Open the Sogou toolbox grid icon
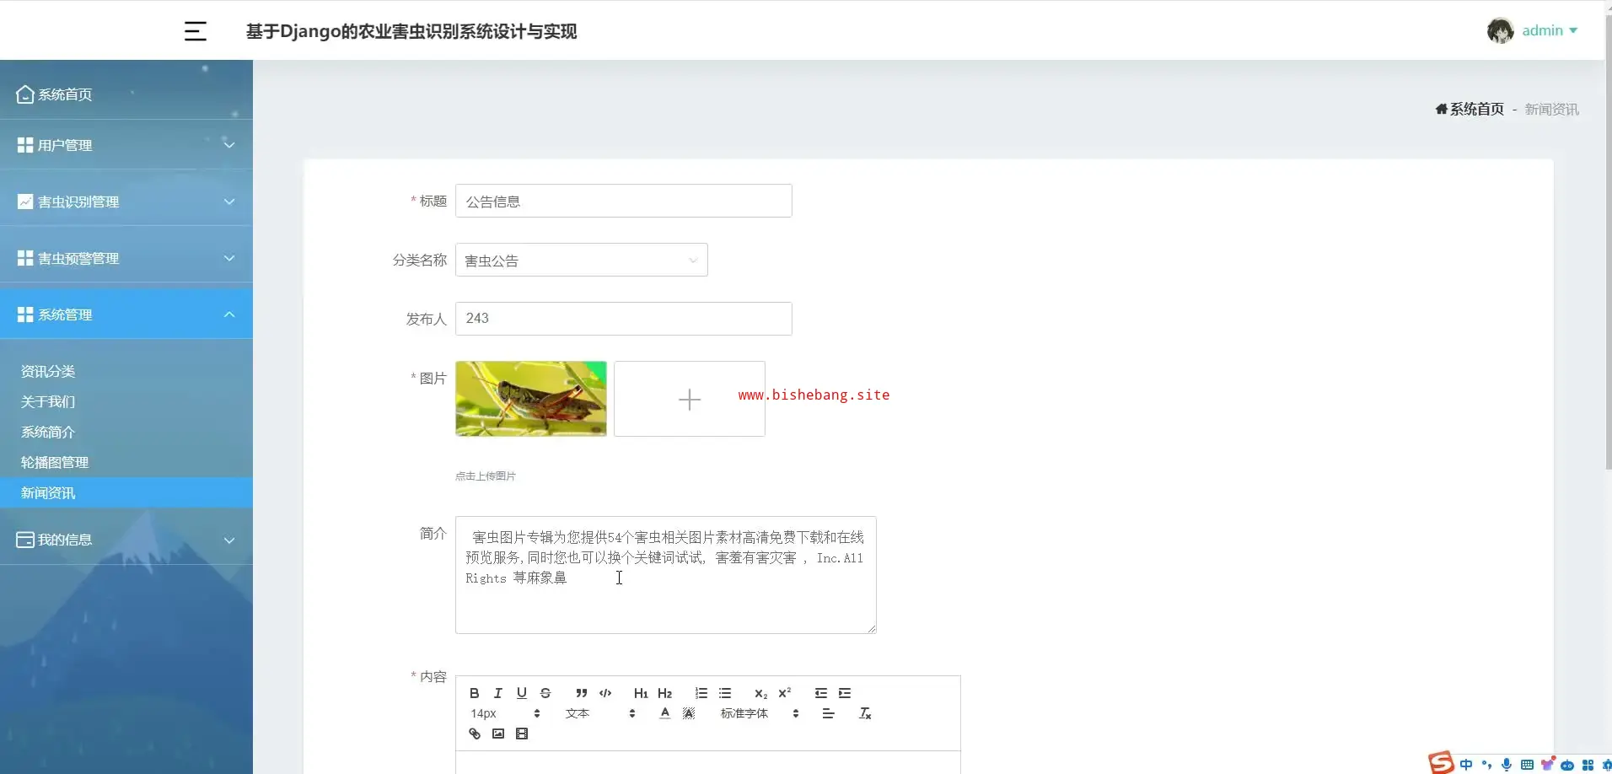The width and height of the screenshot is (1612, 774). (1588, 765)
